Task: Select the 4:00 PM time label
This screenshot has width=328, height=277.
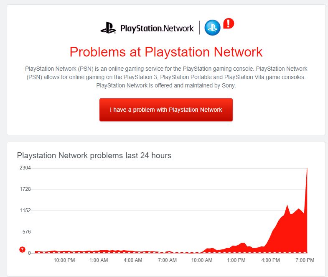Action: pyautogui.click(x=270, y=260)
